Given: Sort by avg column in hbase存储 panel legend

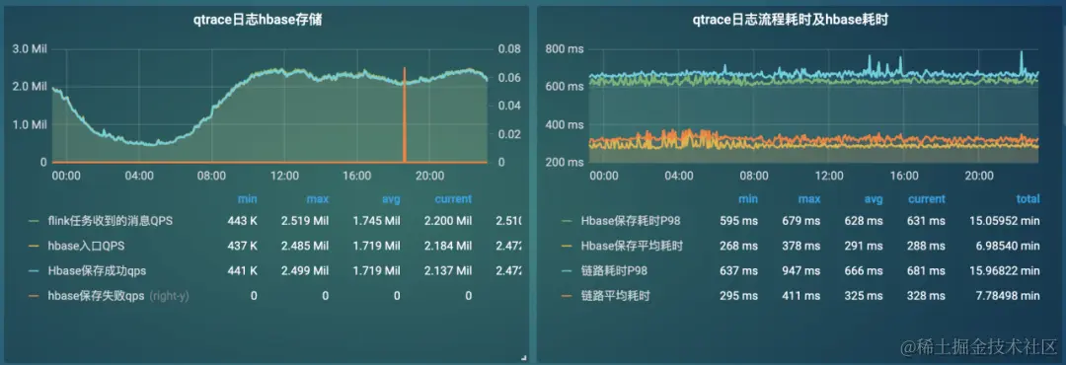Looking at the screenshot, I should point(390,199).
